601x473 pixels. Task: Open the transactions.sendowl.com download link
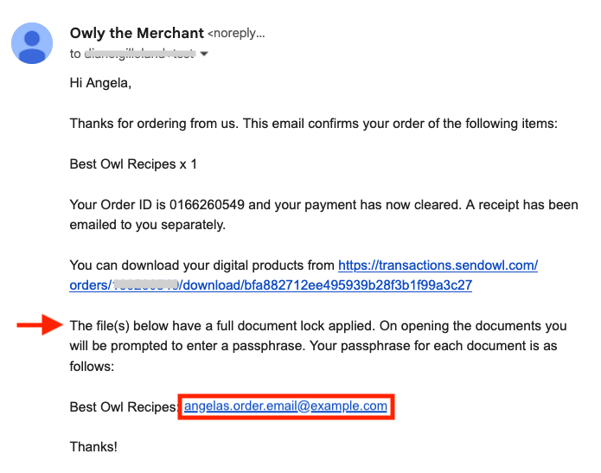click(x=438, y=265)
